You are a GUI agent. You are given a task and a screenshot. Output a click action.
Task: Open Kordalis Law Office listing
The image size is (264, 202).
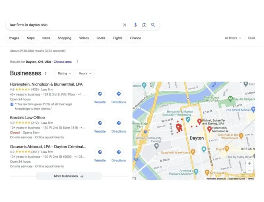tap(27, 118)
